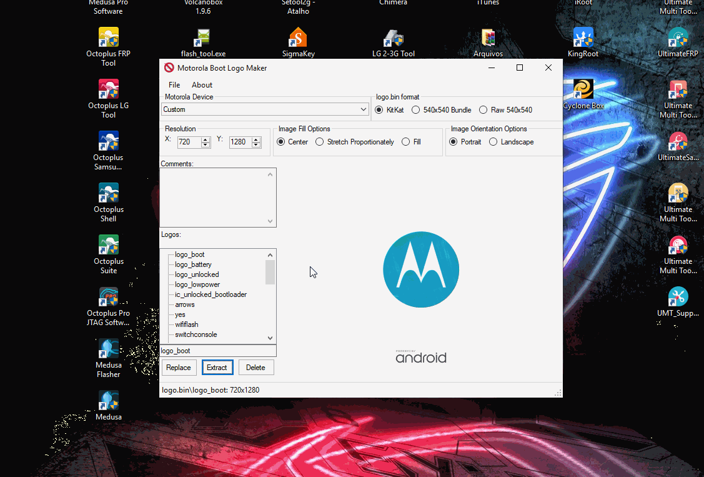
Task: Select switchconsole in the Logos list
Action: pyautogui.click(x=196, y=334)
